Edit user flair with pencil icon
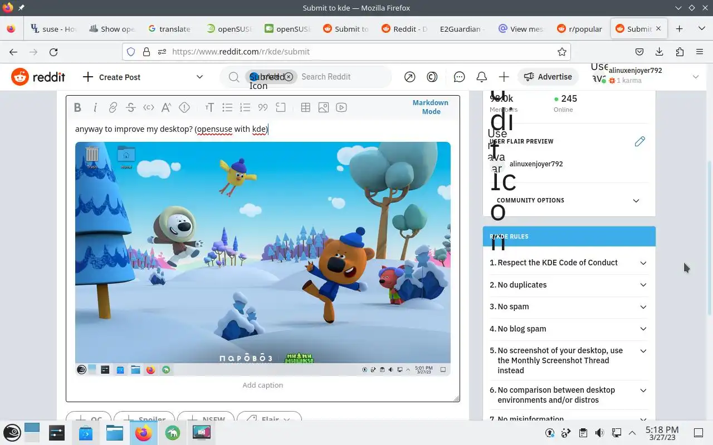 click(640, 141)
